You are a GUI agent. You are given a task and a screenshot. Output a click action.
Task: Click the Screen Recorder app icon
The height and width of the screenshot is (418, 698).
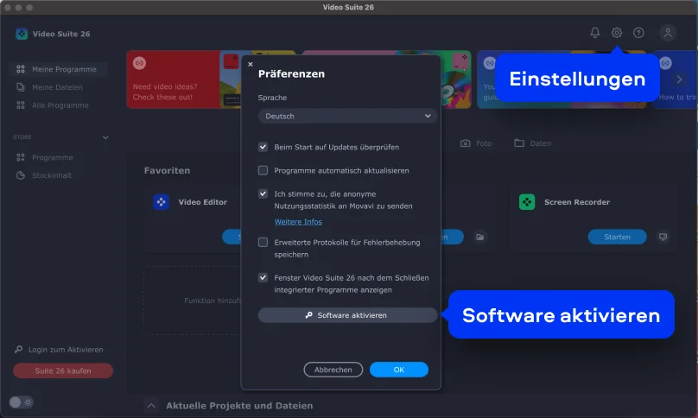point(526,202)
